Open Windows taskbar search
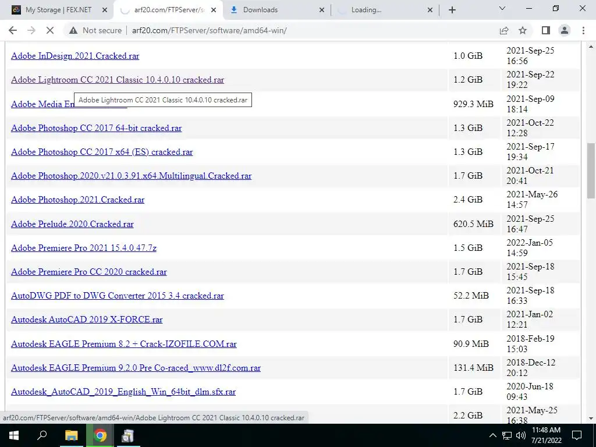 tap(42, 435)
